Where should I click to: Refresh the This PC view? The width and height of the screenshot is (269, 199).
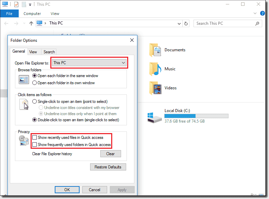(x=186, y=23)
